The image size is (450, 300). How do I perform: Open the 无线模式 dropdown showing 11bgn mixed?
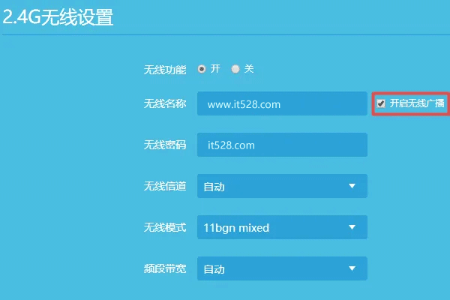(282, 227)
